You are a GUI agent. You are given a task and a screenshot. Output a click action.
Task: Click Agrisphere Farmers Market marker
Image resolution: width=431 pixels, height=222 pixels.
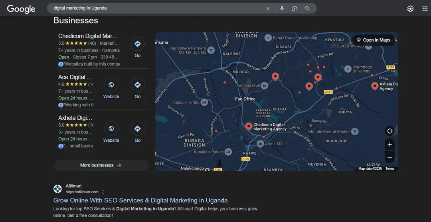pos(211,50)
